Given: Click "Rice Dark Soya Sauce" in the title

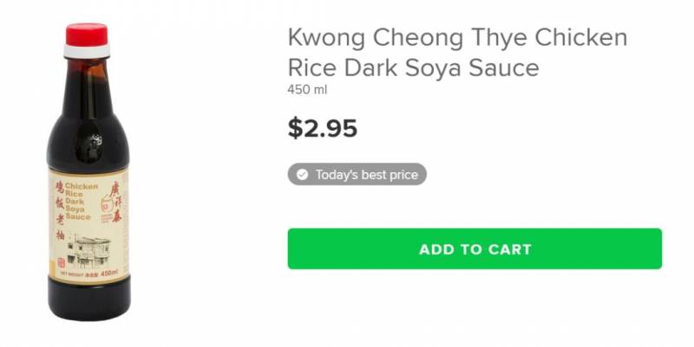Looking at the screenshot, I should (x=413, y=67).
